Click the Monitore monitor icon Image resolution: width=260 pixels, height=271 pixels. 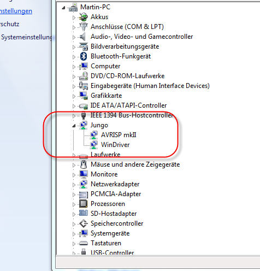click(x=84, y=174)
